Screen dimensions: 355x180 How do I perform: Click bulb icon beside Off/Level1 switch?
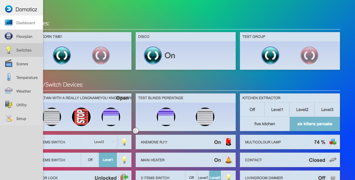(124, 160)
